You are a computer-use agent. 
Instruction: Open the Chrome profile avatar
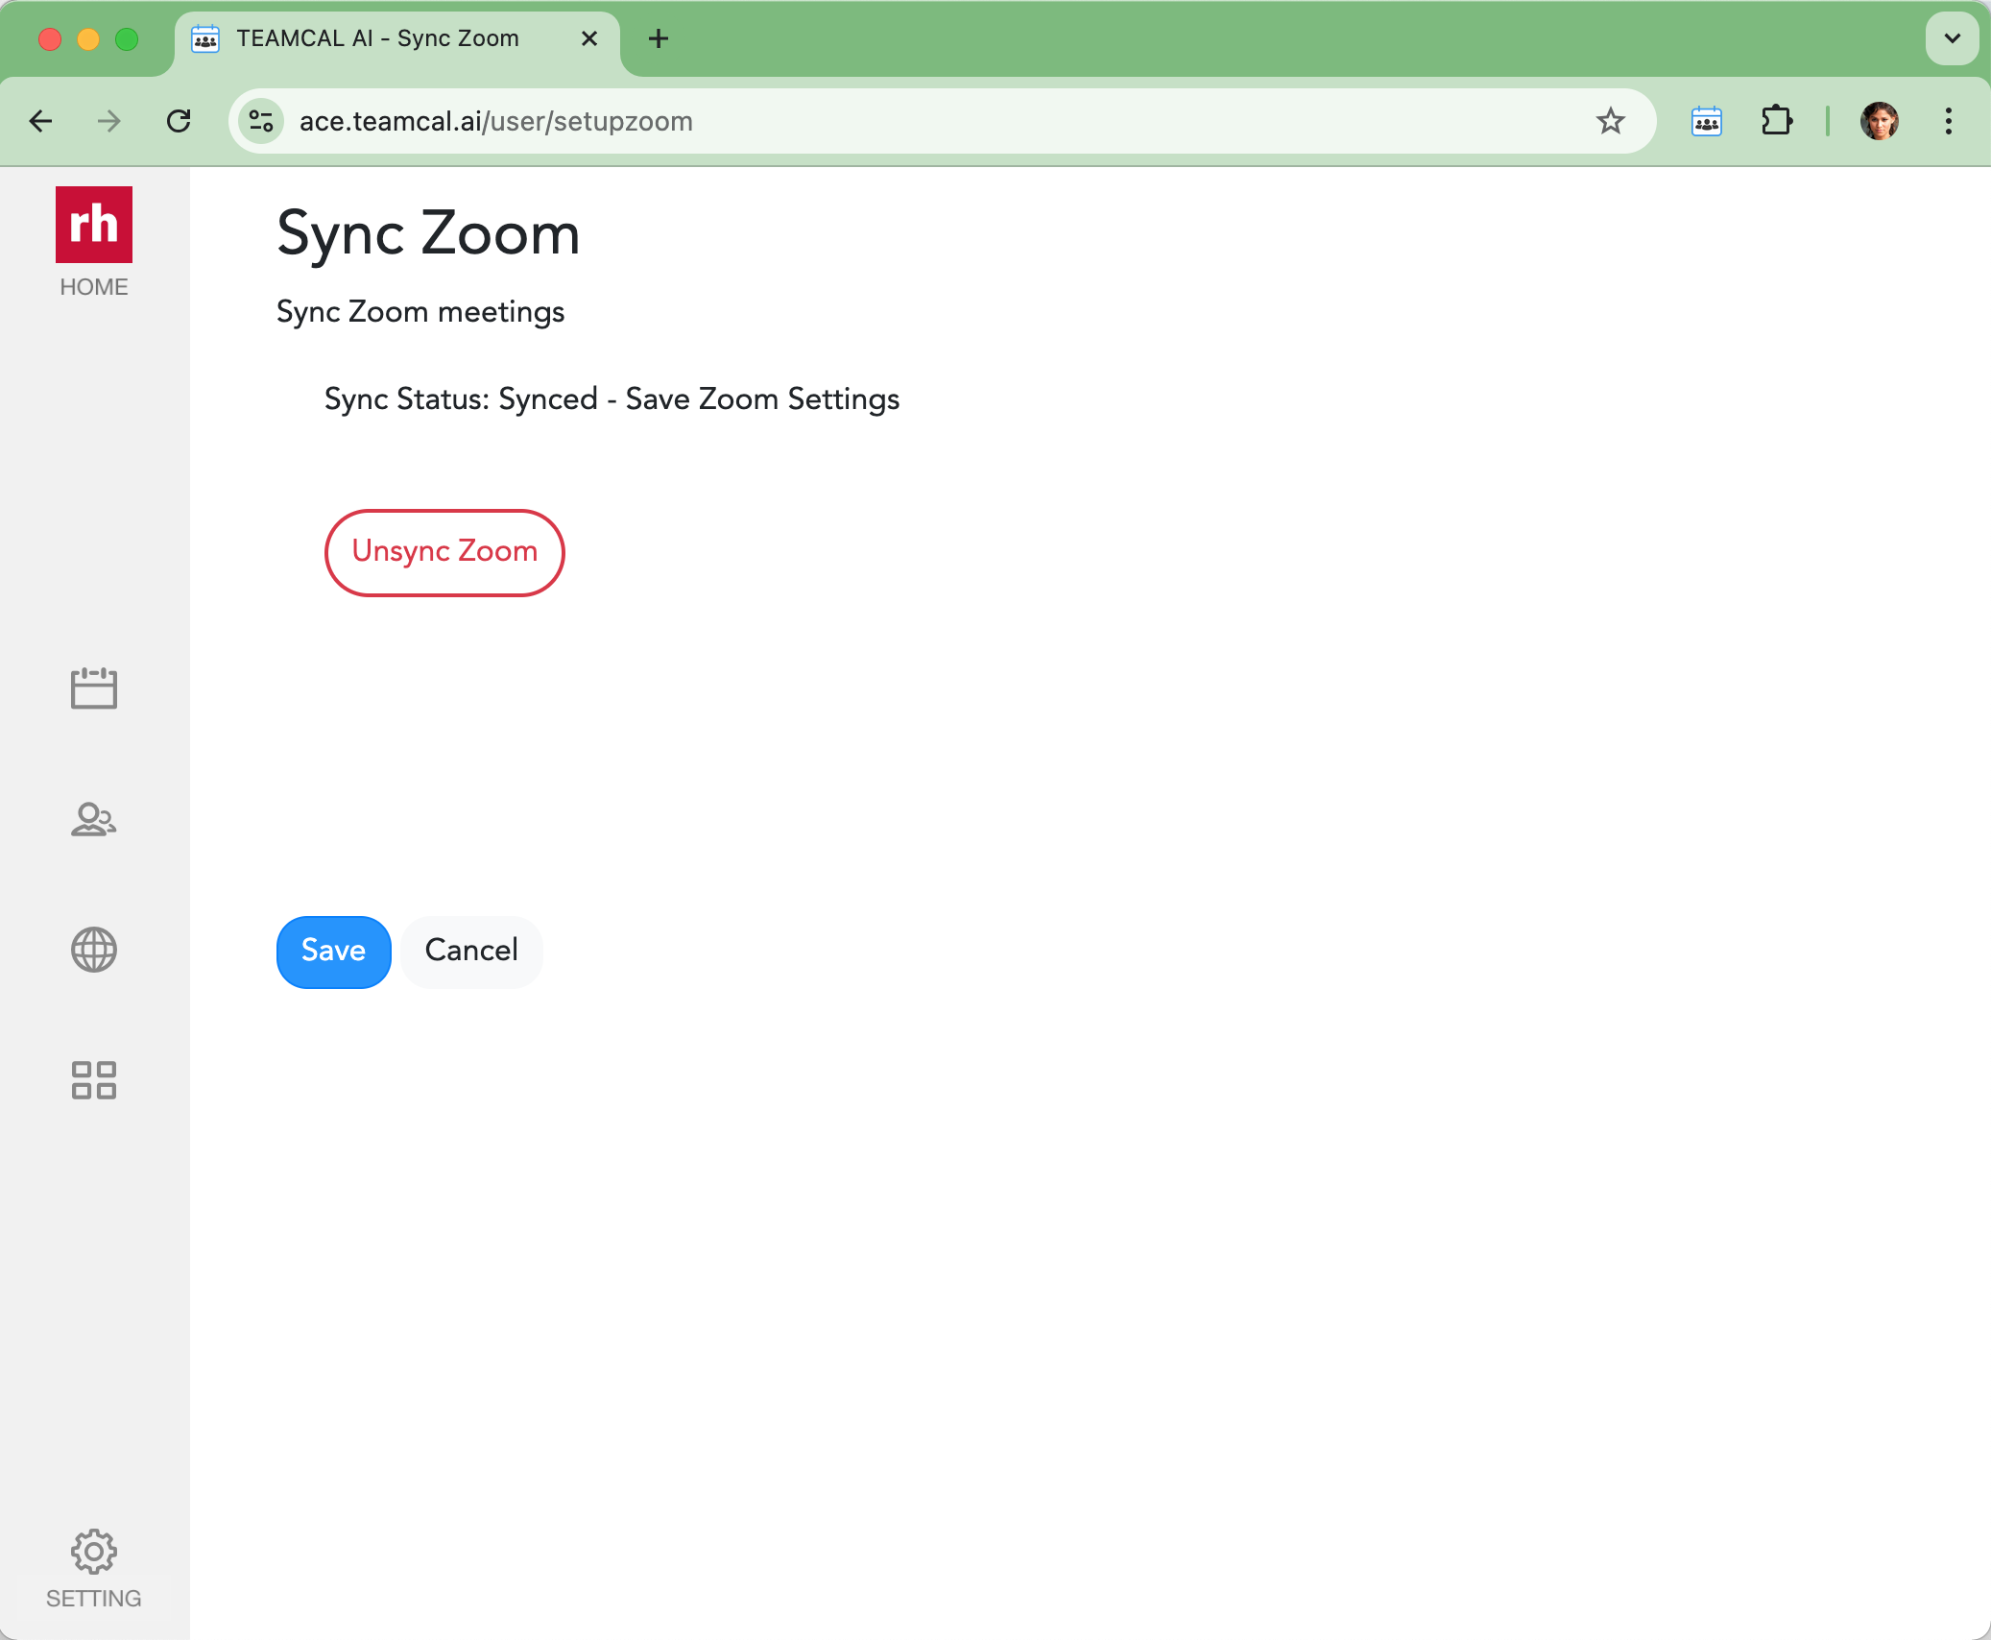tap(1879, 121)
